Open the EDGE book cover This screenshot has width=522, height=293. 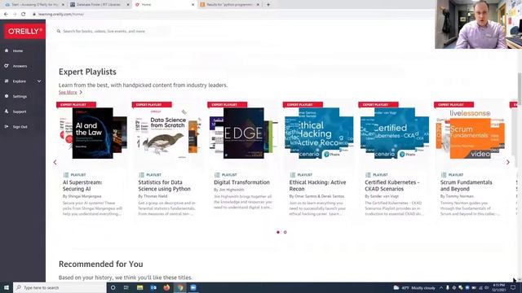click(243, 133)
